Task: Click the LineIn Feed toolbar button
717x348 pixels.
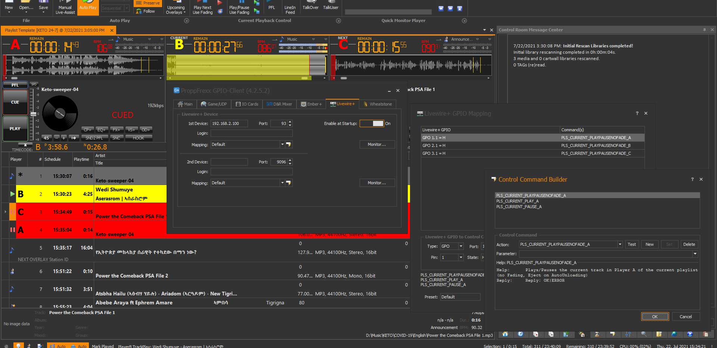Action: pyautogui.click(x=290, y=7)
